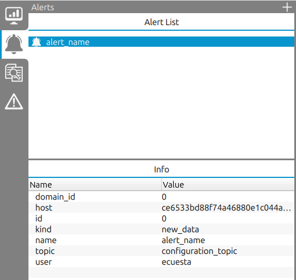
Task: Click the configuration_topic value
Action: coord(199,251)
